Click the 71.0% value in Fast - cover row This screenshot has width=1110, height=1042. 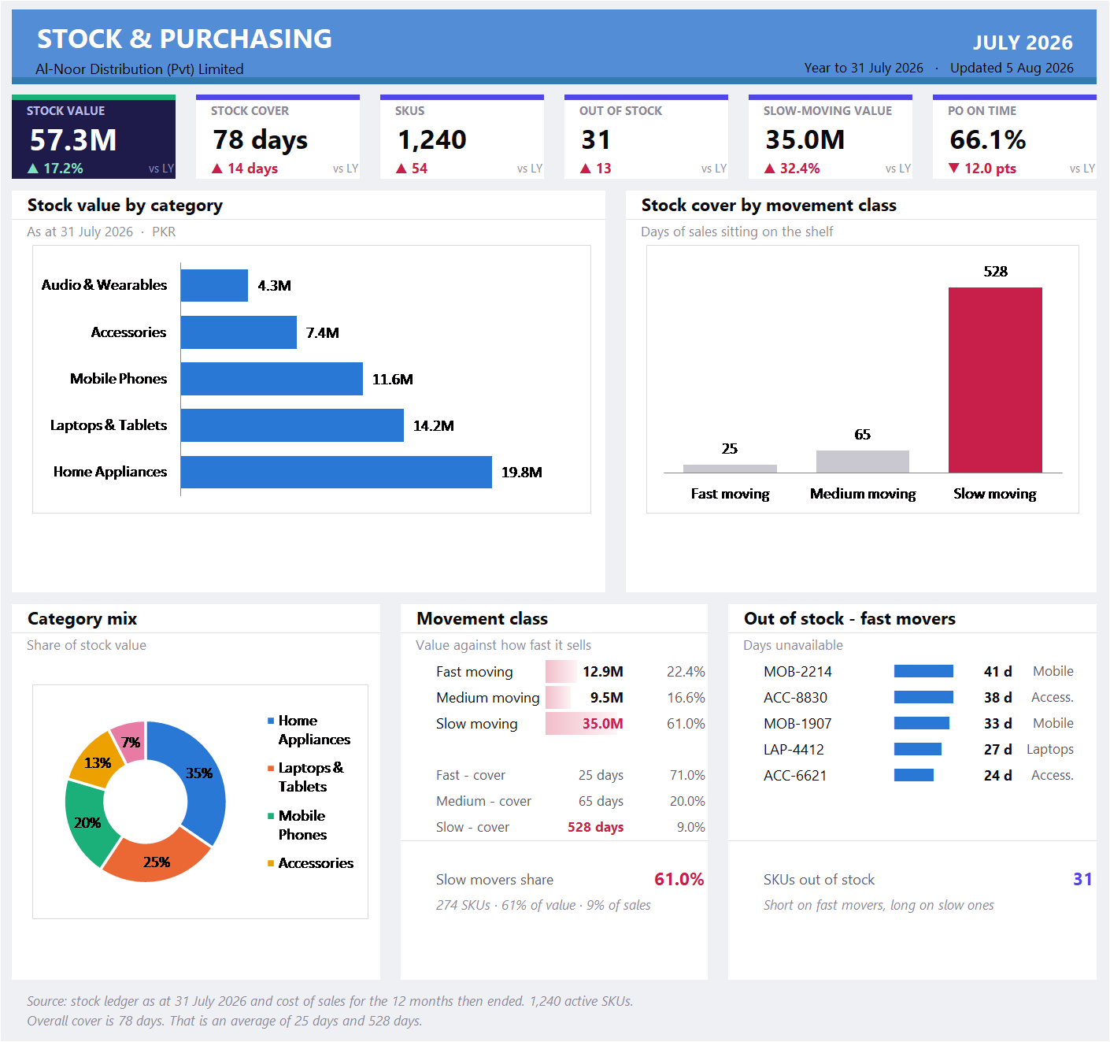pyautogui.click(x=687, y=775)
